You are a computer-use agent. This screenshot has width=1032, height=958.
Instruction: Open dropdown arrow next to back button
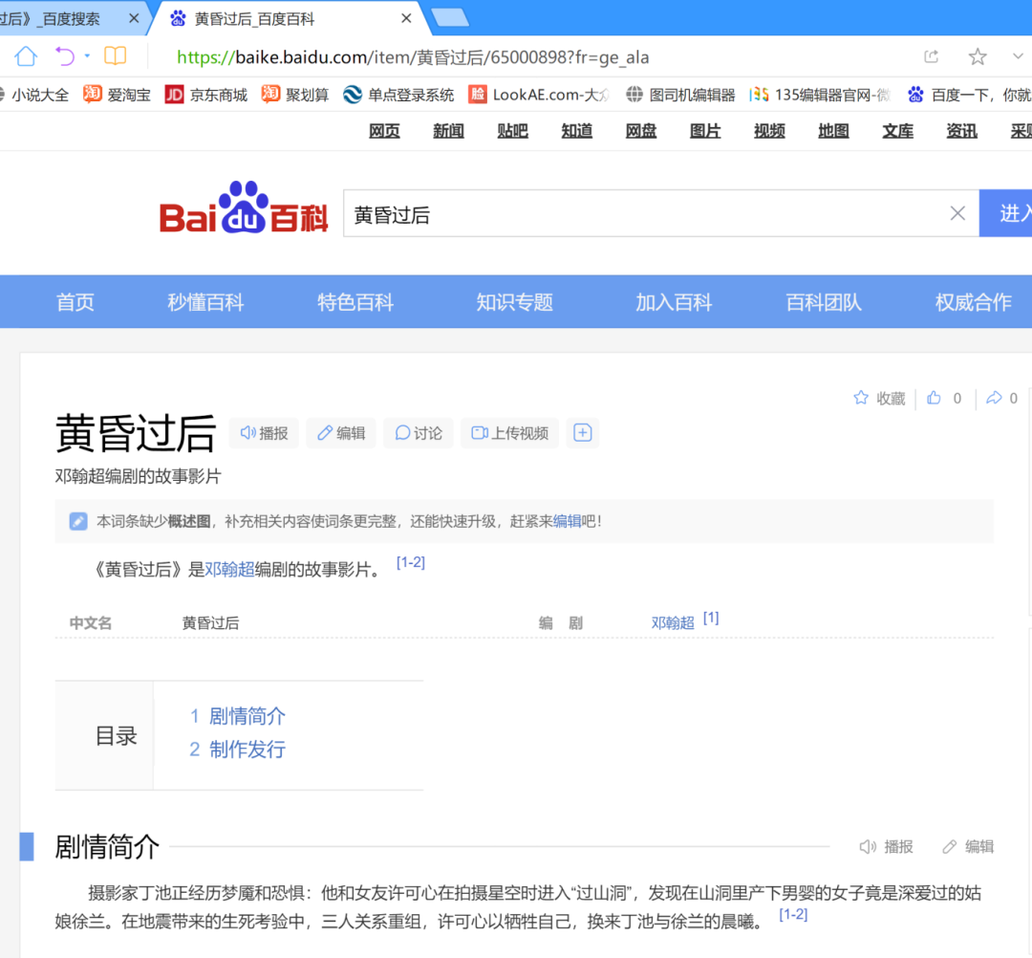point(87,56)
